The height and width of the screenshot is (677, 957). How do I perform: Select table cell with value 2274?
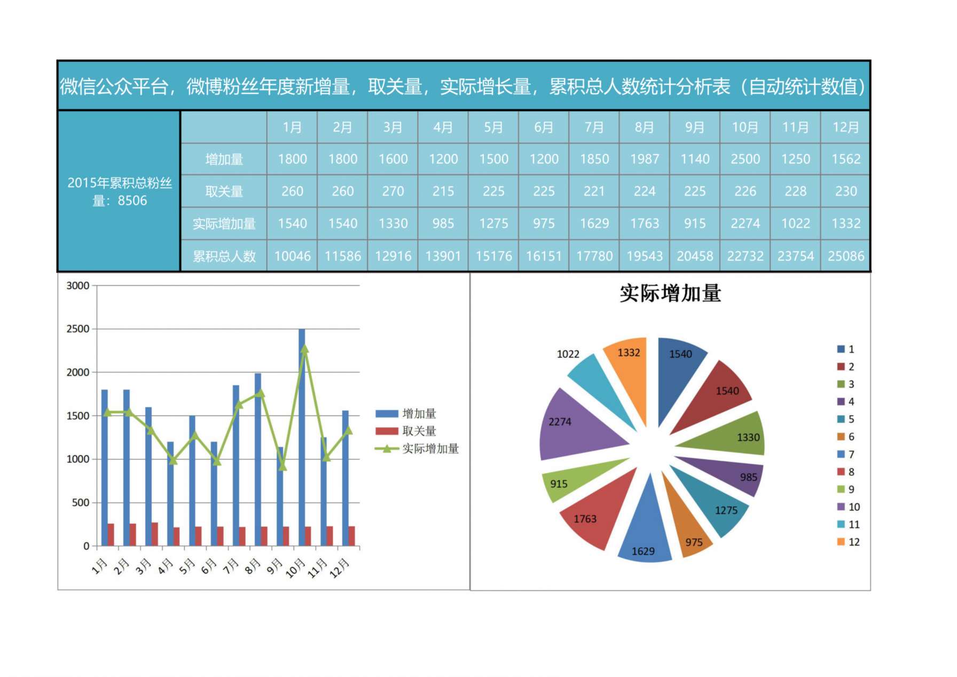(745, 223)
